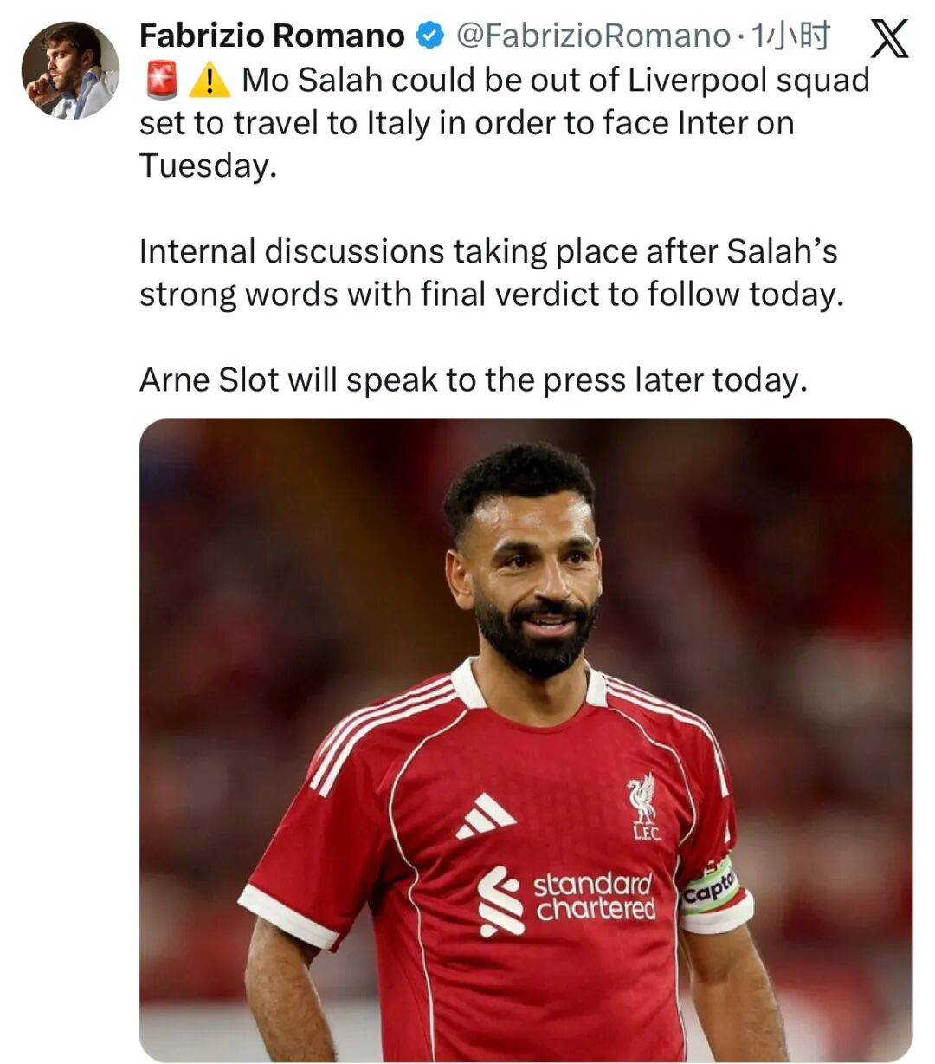Open Fabrizio Romano's profile avatar
Screen dimensions: 935x1064
(x=70, y=70)
